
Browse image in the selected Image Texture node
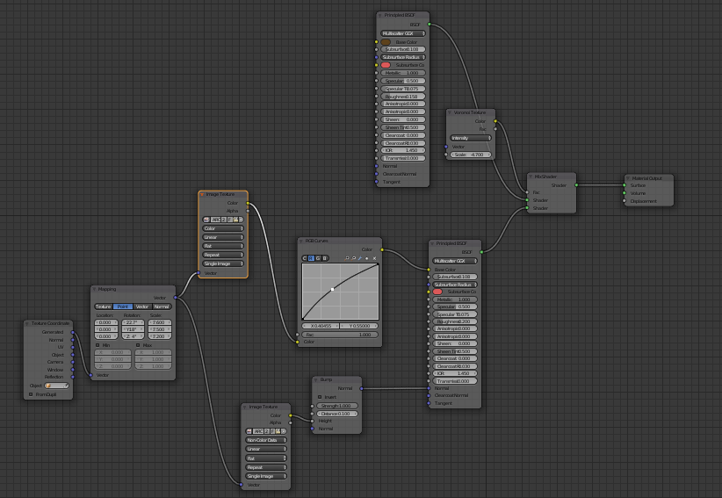coord(206,220)
